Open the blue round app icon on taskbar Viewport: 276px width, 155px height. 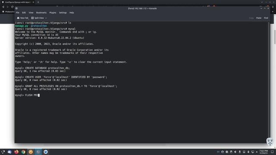46,152
